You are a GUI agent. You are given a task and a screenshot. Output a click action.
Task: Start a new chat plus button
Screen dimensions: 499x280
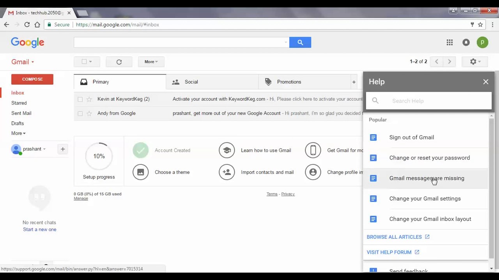click(x=62, y=149)
